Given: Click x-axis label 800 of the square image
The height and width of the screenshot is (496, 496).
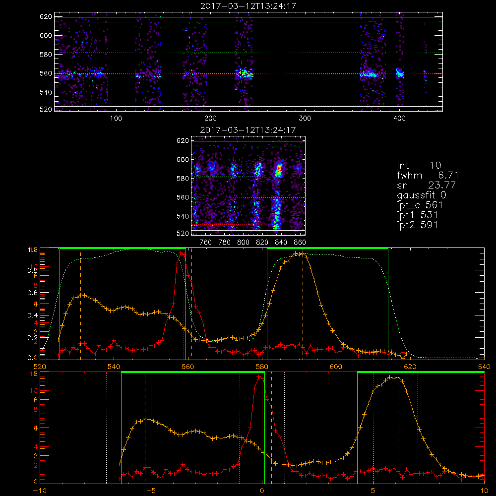Looking at the screenshot, I should tap(243, 243).
